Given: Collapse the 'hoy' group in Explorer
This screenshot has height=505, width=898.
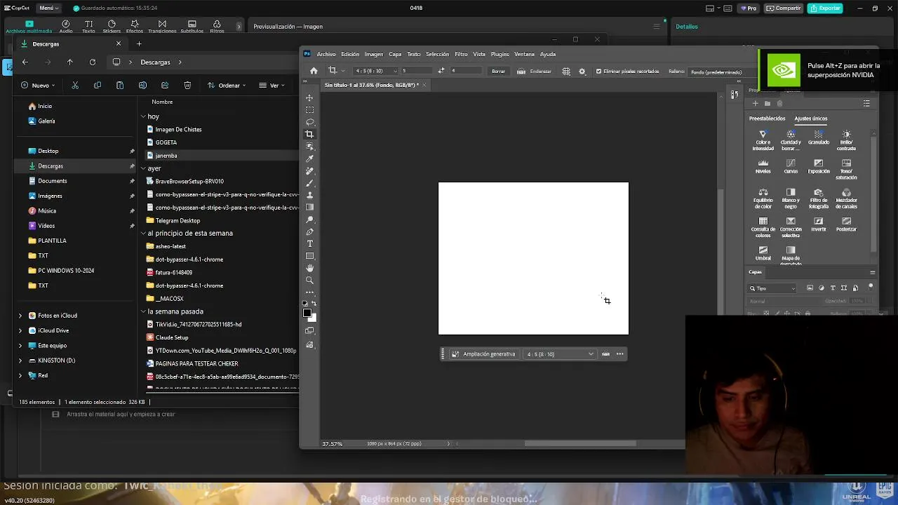Looking at the screenshot, I should pos(143,116).
